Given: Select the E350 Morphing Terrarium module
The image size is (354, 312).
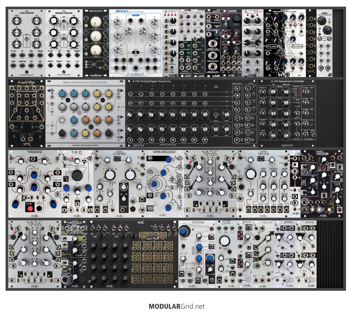Looking at the screenshot, I should (64, 43).
